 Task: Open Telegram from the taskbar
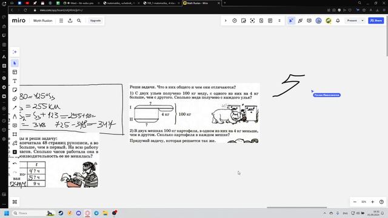tap(96, 213)
